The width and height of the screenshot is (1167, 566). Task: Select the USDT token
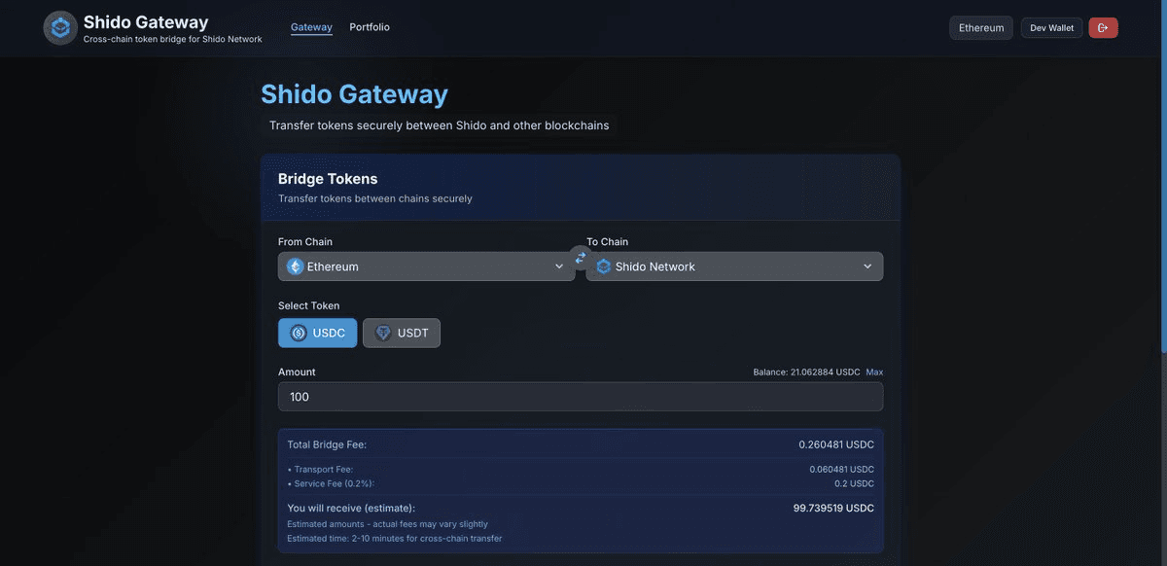click(x=402, y=333)
